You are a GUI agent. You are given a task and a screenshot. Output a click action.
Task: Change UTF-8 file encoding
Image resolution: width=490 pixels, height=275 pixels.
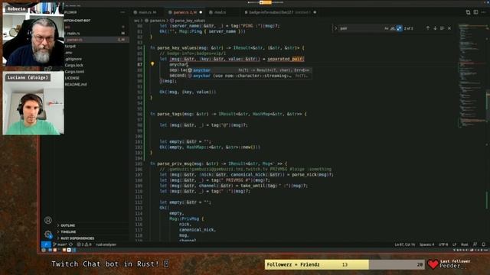pos(443,244)
